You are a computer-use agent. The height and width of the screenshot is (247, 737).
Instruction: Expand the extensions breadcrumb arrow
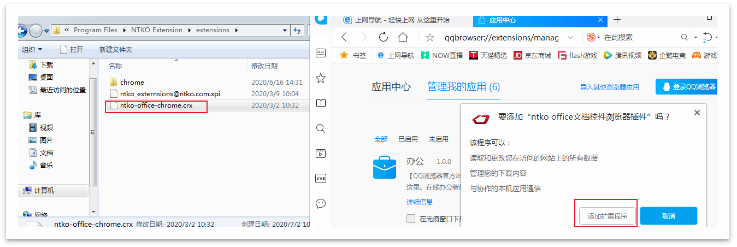[235, 30]
